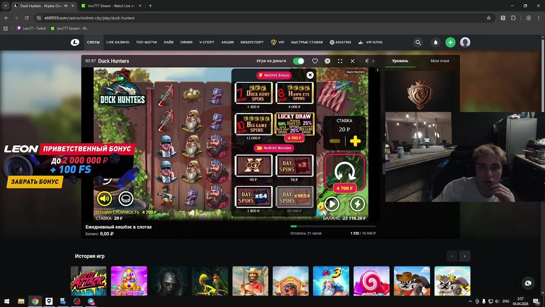Open the V-СПОРТ section
This screenshot has height=307, width=545.
pos(207,42)
